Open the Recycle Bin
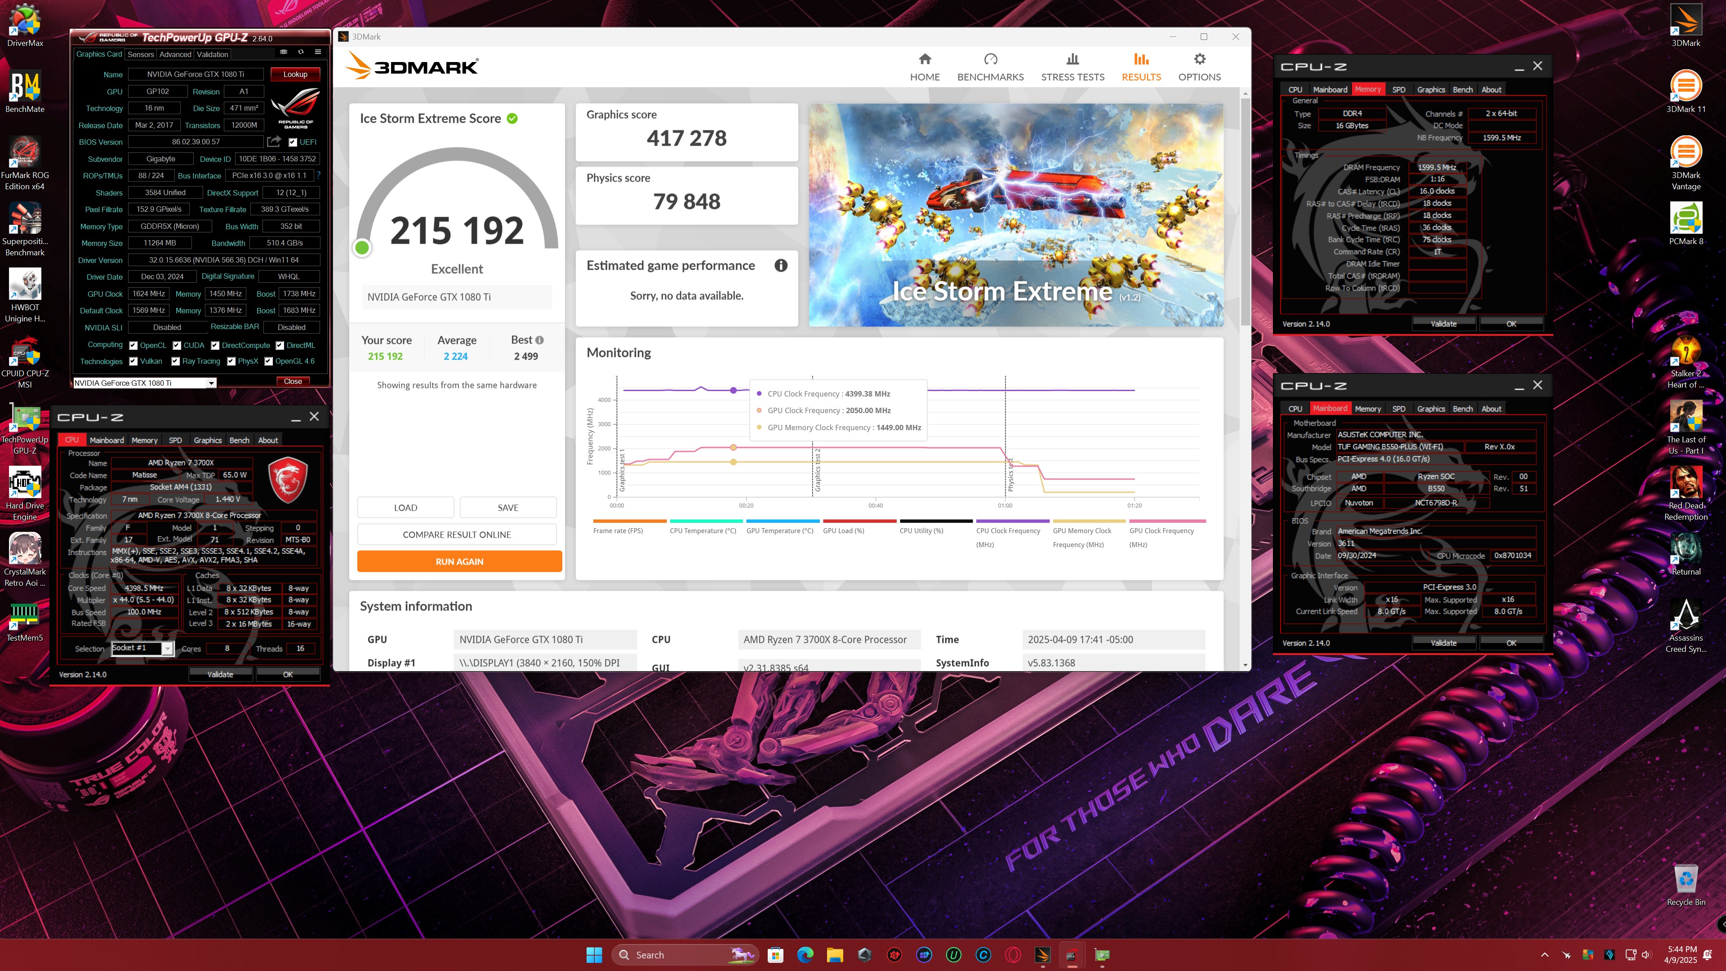 pos(1686,885)
